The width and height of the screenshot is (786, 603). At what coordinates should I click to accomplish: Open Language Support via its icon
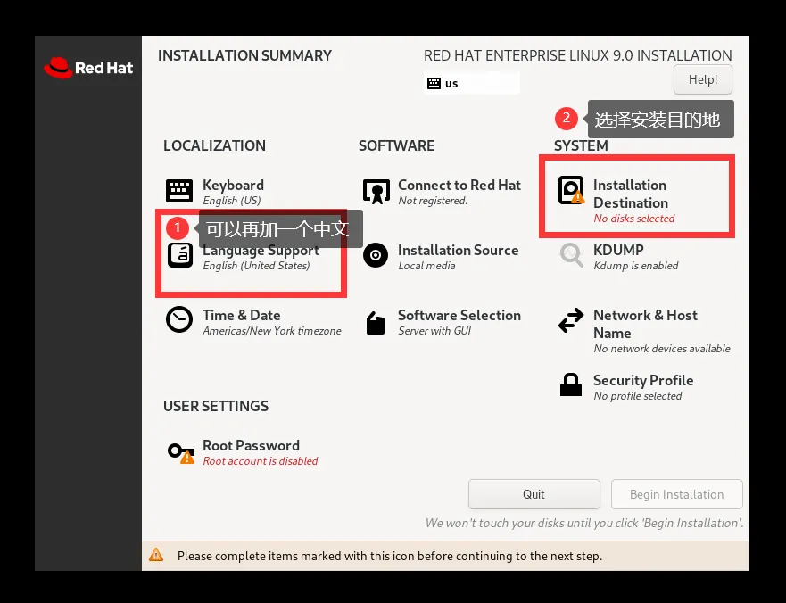click(179, 256)
